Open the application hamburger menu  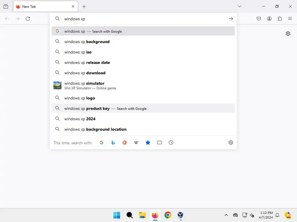[290, 18]
